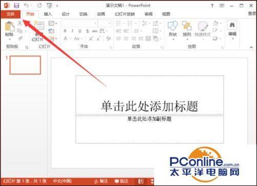Increase font size with the larger A
Image resolution: width=257 pixels, height=186 pixels.
91,39
